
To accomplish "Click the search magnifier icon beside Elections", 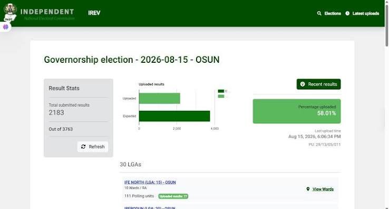I will (319, 13).
